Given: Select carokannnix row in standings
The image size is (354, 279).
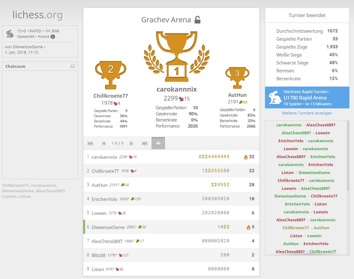Looking at the screenshot, I should 171,157.
